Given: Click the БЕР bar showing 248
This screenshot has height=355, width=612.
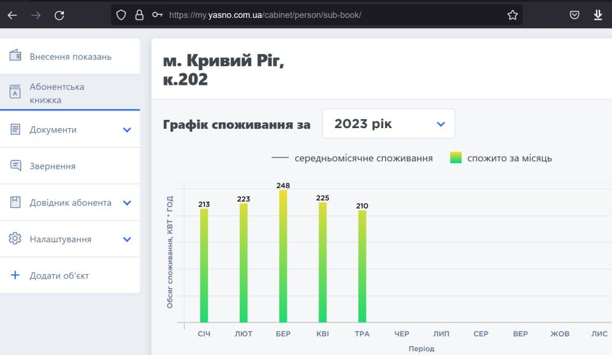Looking at the screenshot, I should click(x=283, y=256).
